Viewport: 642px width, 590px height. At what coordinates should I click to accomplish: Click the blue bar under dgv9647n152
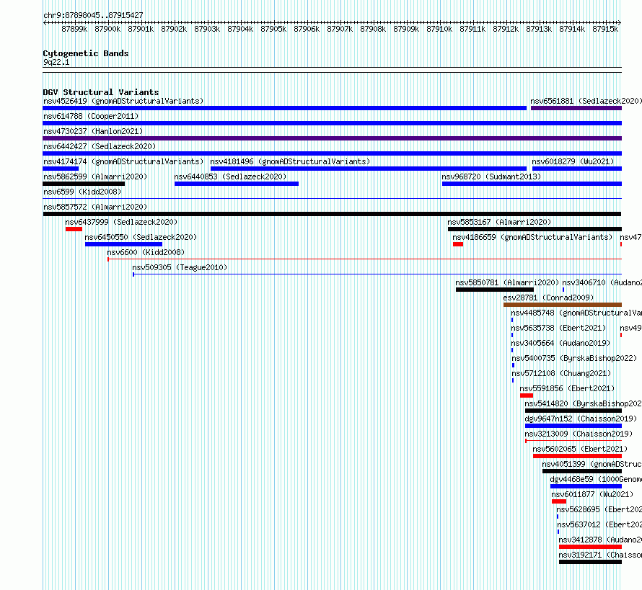[573, 426]
